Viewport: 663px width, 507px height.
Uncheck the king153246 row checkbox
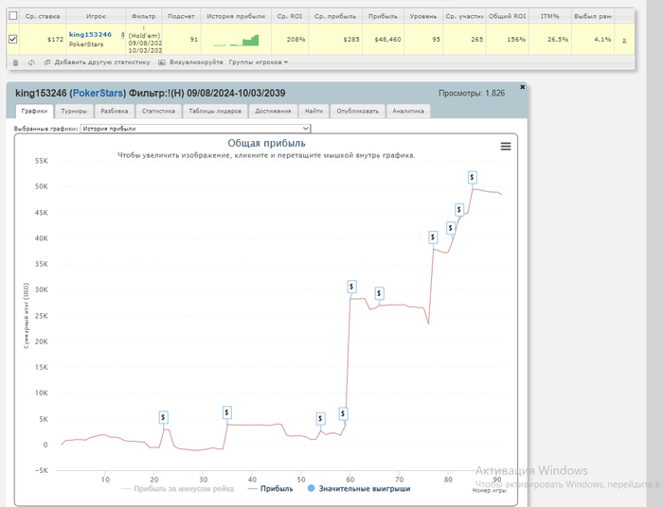pyautogui.click(x=12, y=40)
